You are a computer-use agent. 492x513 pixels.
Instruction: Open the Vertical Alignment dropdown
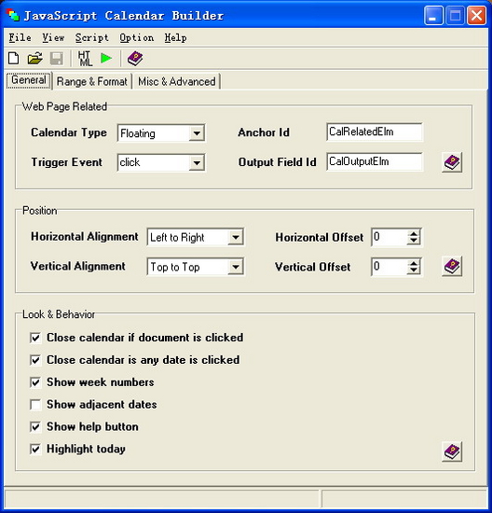click(x=236, y=267)
